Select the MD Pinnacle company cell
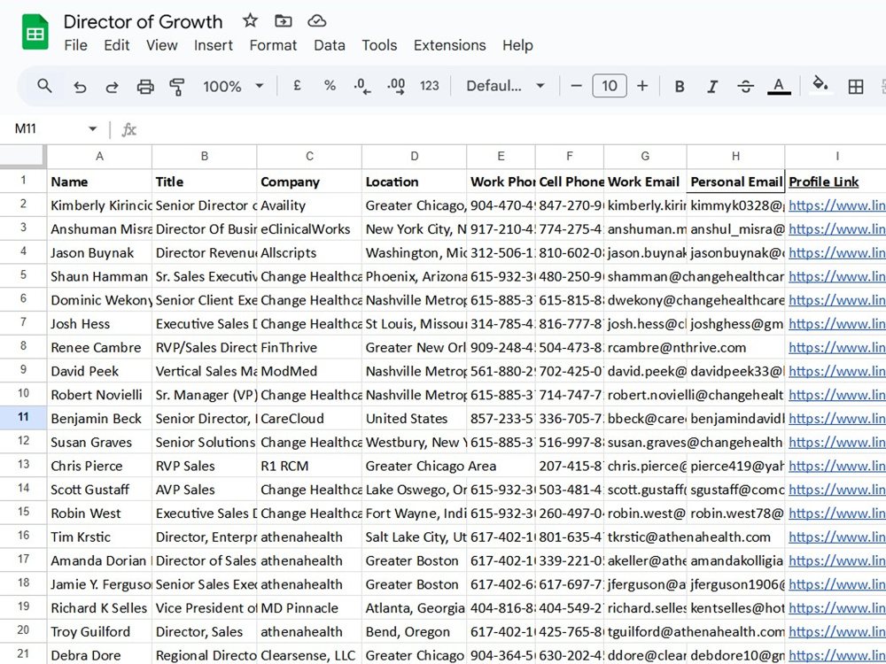Viewport: 886px width, 664px height. point(309,608)
